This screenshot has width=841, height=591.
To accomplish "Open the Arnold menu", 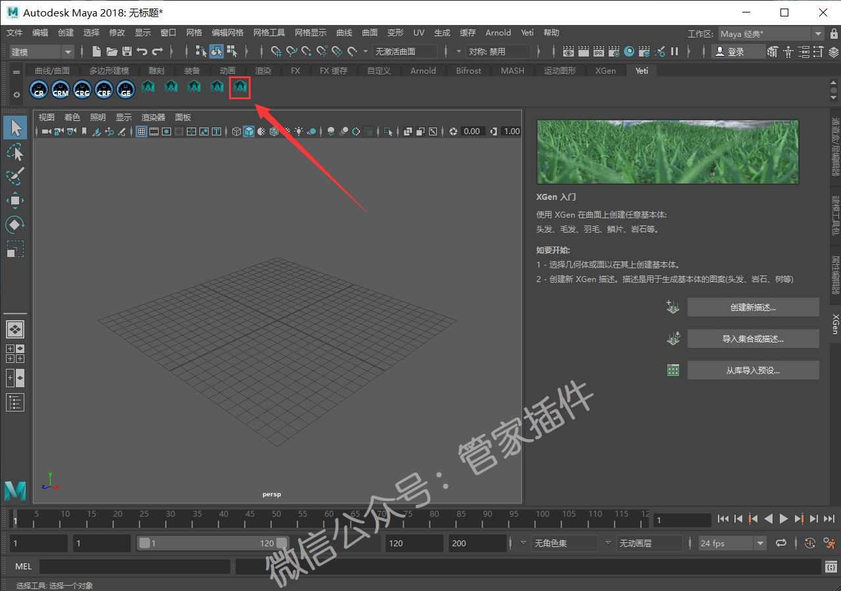I will (x=498, y=33).
